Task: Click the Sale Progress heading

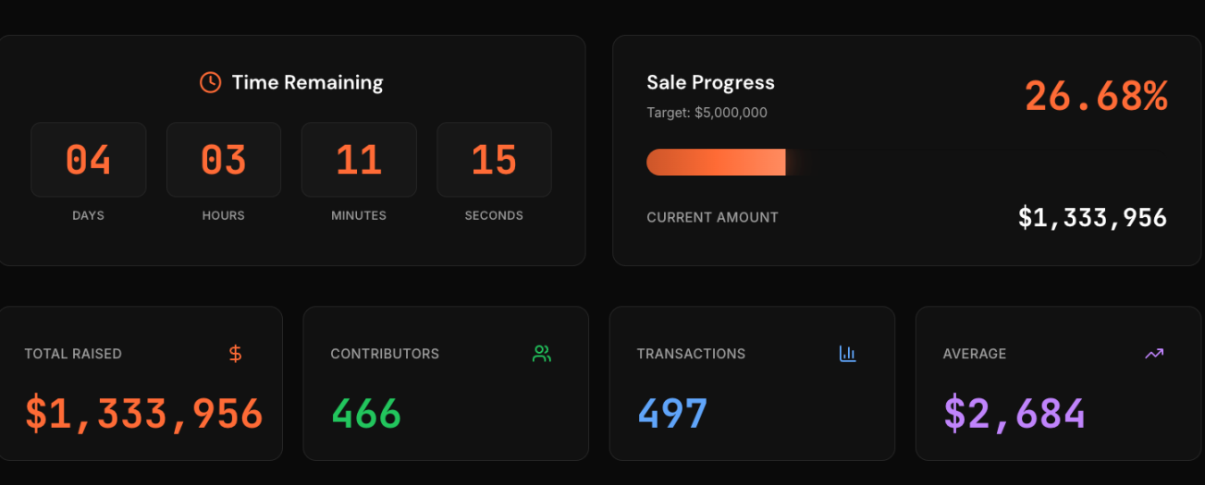Action: 710,82
